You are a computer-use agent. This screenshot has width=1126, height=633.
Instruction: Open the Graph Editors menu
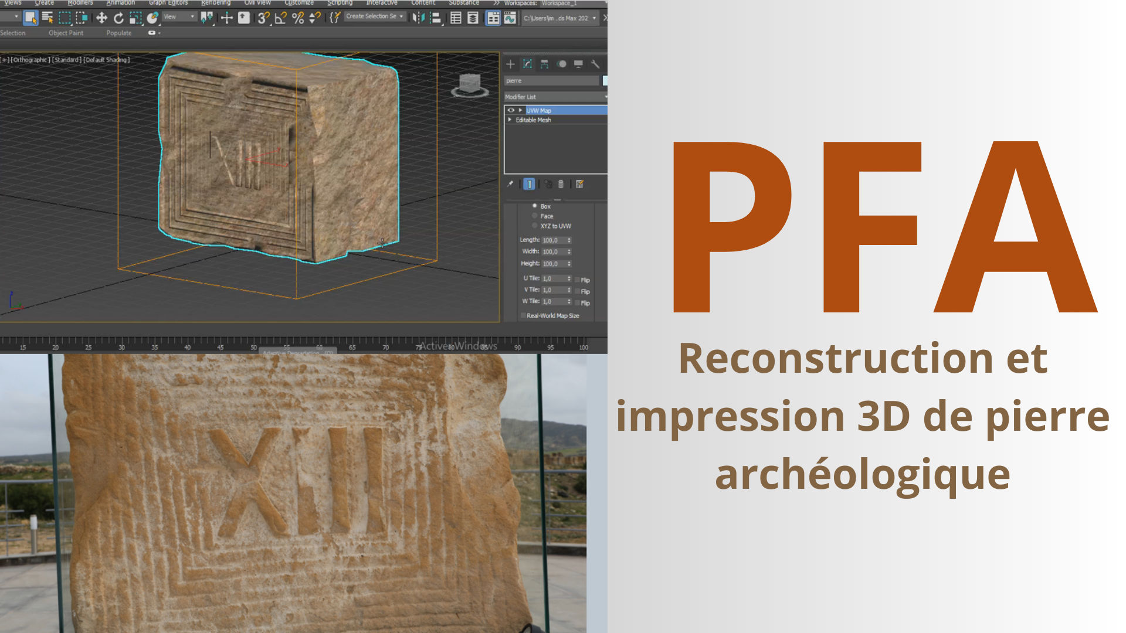168,3
